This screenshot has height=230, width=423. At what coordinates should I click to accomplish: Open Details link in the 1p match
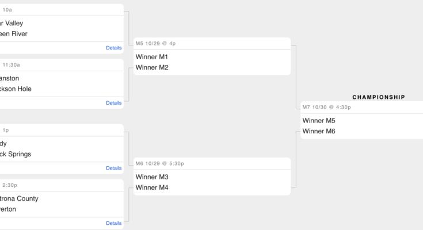point(113,168)
